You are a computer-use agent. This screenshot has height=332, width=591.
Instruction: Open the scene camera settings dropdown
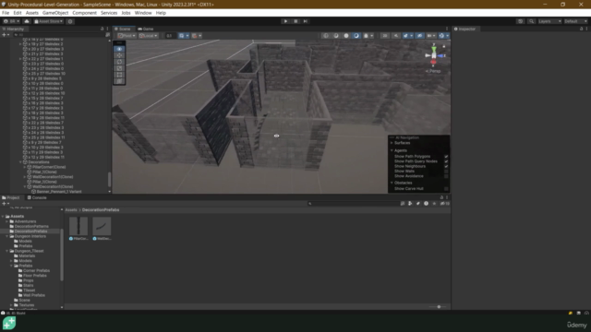(x=431, y=36)
